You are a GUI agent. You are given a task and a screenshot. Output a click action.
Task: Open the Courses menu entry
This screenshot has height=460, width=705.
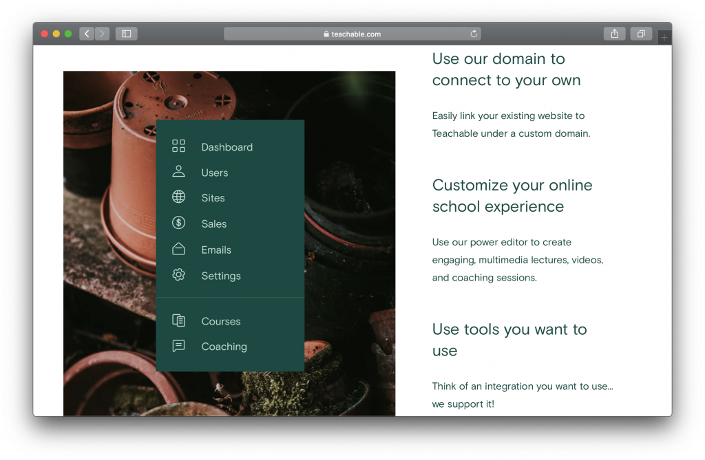221,322
